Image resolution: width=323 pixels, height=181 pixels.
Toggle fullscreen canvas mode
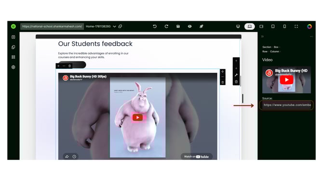[x=296, y=26]
